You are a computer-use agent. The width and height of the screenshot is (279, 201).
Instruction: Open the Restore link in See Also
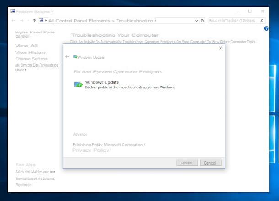point(23,185)
